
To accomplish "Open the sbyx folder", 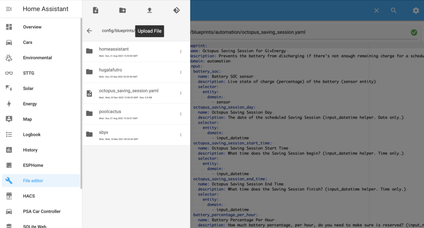I will [x=136, y=135].
